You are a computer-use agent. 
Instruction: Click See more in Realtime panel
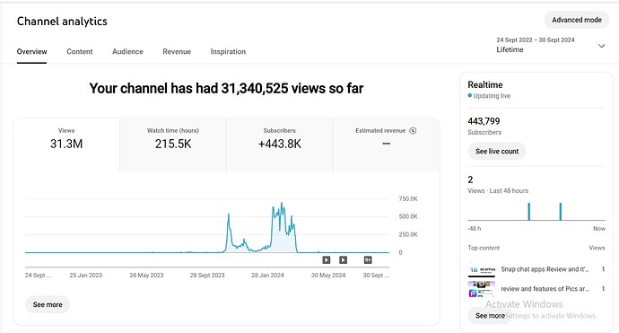coord(490,316)
